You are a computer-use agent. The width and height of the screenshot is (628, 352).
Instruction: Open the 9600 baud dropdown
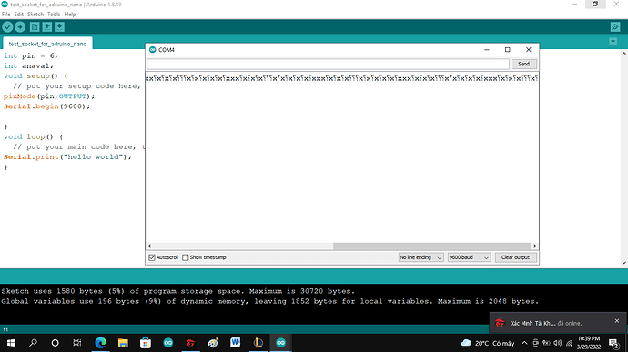click(x=469, y=257)
